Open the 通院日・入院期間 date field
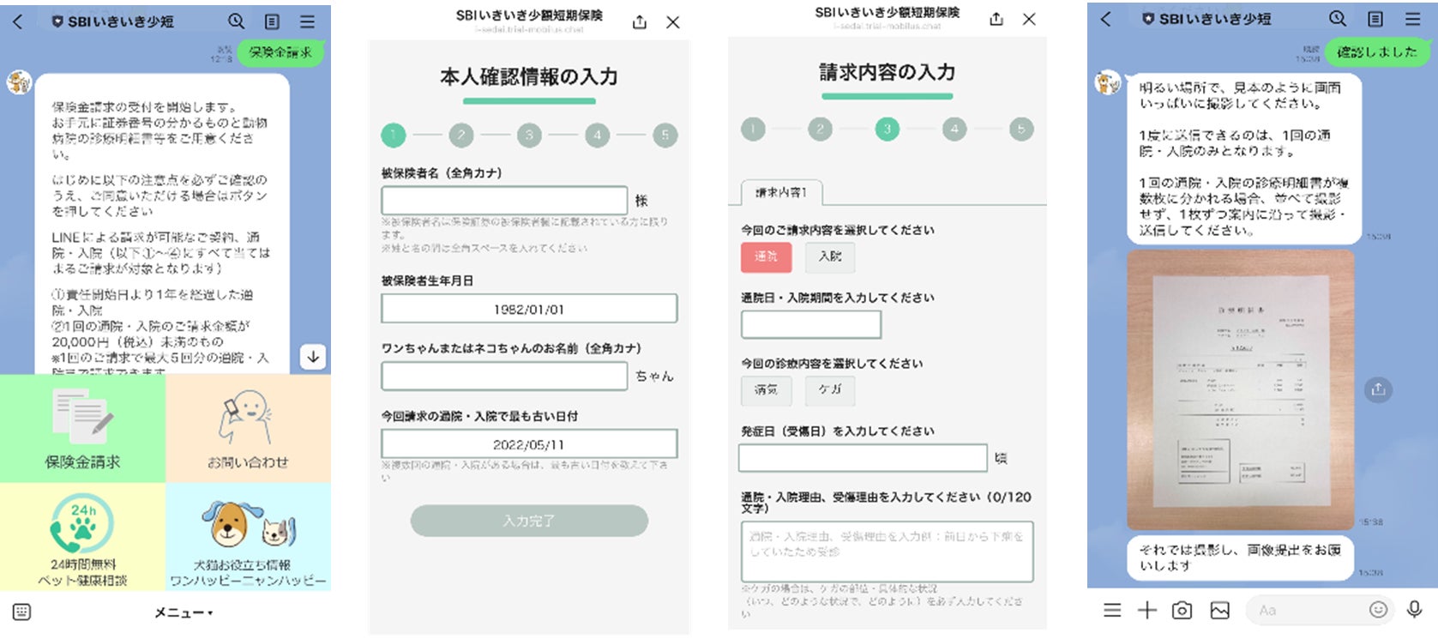This screenshot has height=639, width=1438. tap(811, 324)
